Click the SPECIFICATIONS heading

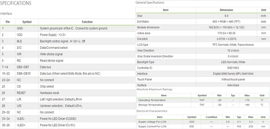pos(16,3)
